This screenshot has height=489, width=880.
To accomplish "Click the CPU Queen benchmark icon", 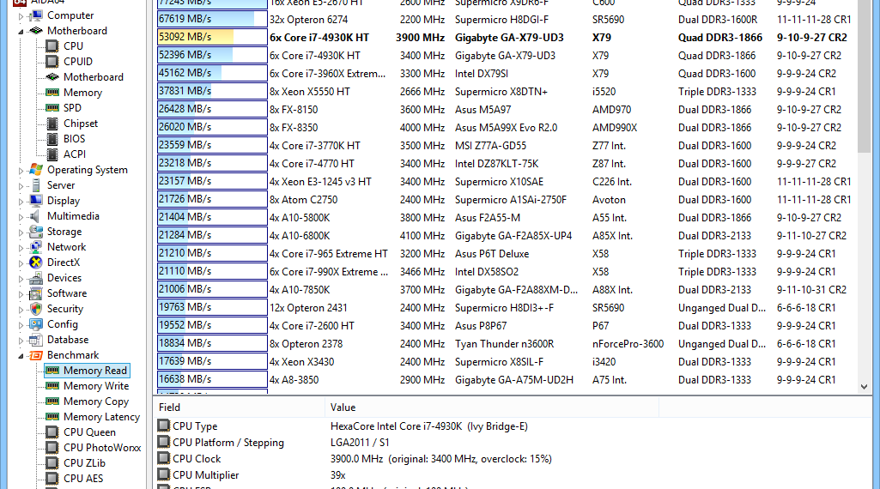I will coord(52,432).
